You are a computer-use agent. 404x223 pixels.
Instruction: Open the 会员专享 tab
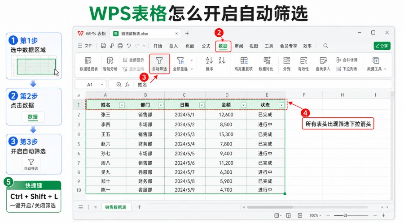pyautogui.click(x=289, y=46)
